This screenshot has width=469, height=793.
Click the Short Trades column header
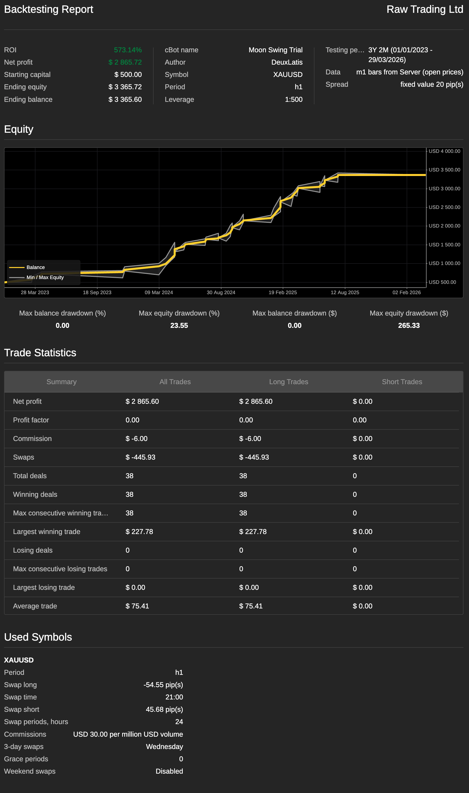pyautogui.click(x=402, y=382)
